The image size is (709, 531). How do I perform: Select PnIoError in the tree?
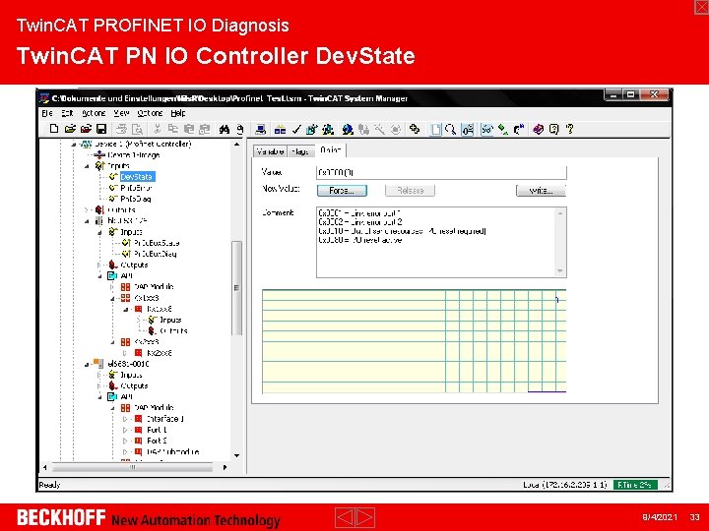(x=136, y=188)
